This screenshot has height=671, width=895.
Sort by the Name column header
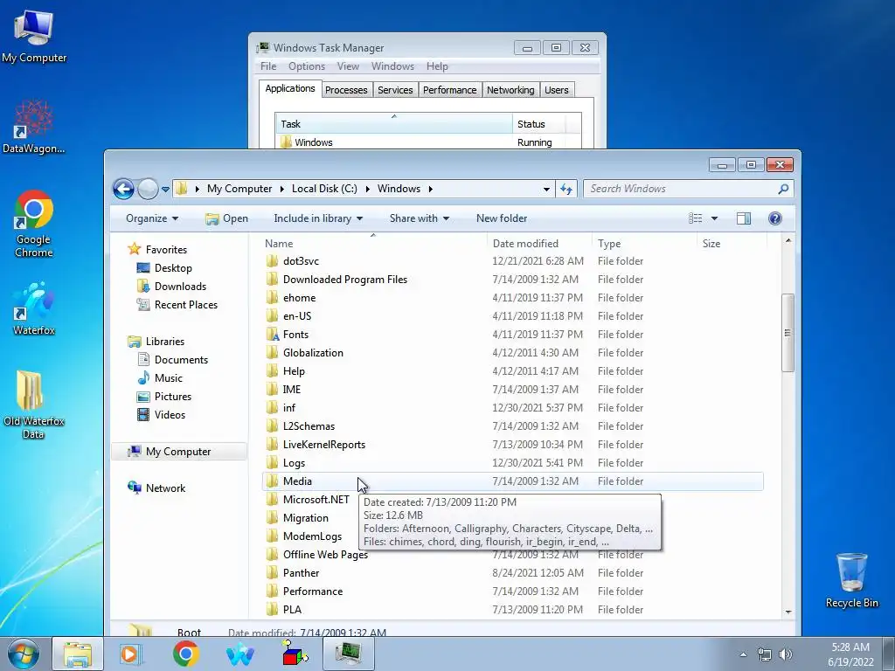click(x=373, y=244)
